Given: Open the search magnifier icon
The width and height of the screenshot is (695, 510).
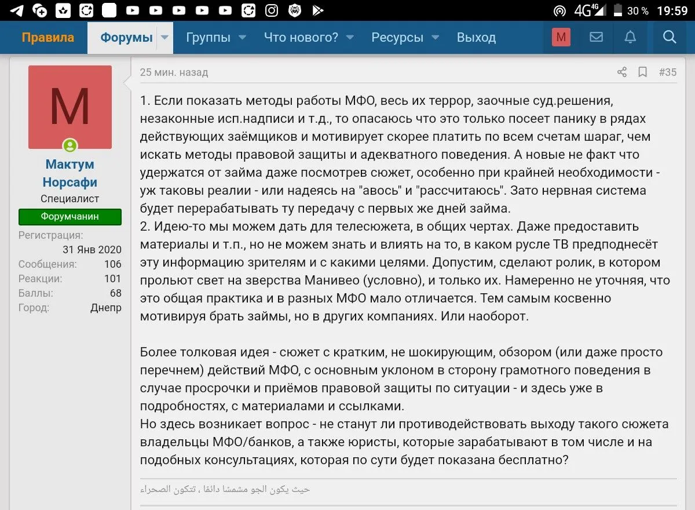Looking at the screenshot, I should [x=670, y=38].
